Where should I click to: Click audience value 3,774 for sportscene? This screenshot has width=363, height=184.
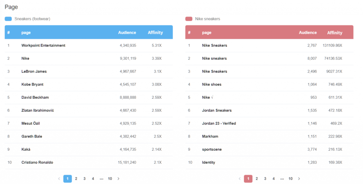click(312, 150)
